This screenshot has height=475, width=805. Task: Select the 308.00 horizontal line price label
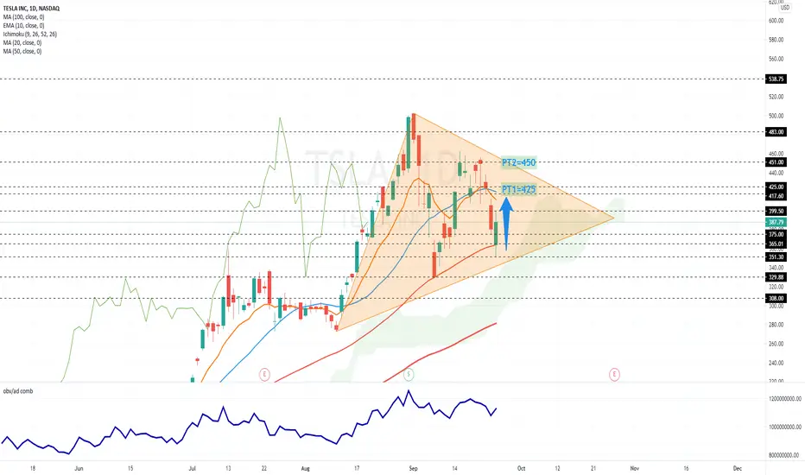tap(776, 298)
